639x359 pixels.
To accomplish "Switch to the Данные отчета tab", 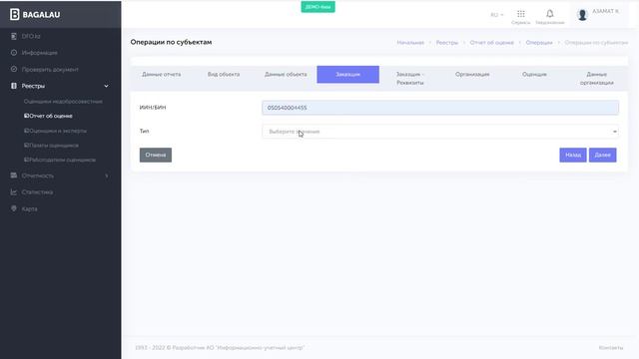I will [162, 75].
